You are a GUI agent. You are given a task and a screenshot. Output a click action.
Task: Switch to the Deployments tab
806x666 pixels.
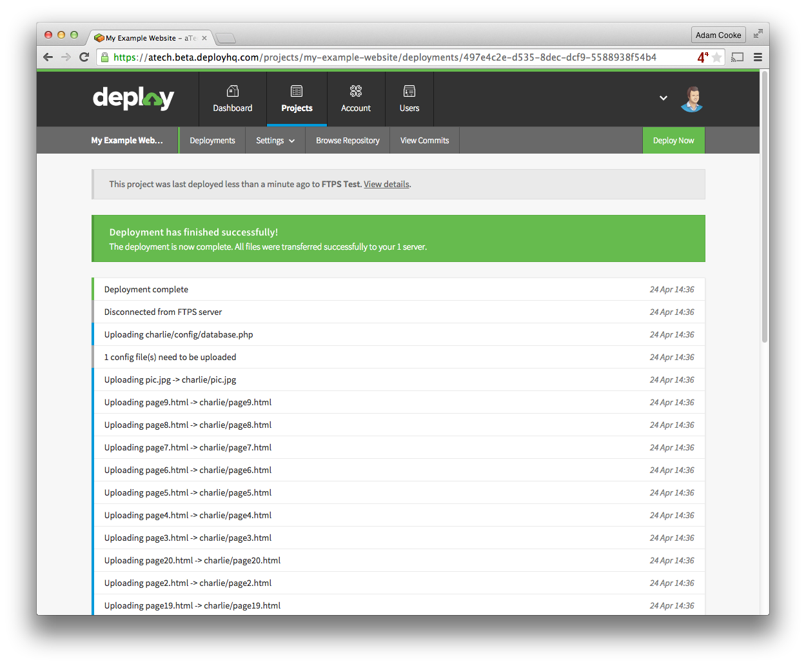pos(212,140)
